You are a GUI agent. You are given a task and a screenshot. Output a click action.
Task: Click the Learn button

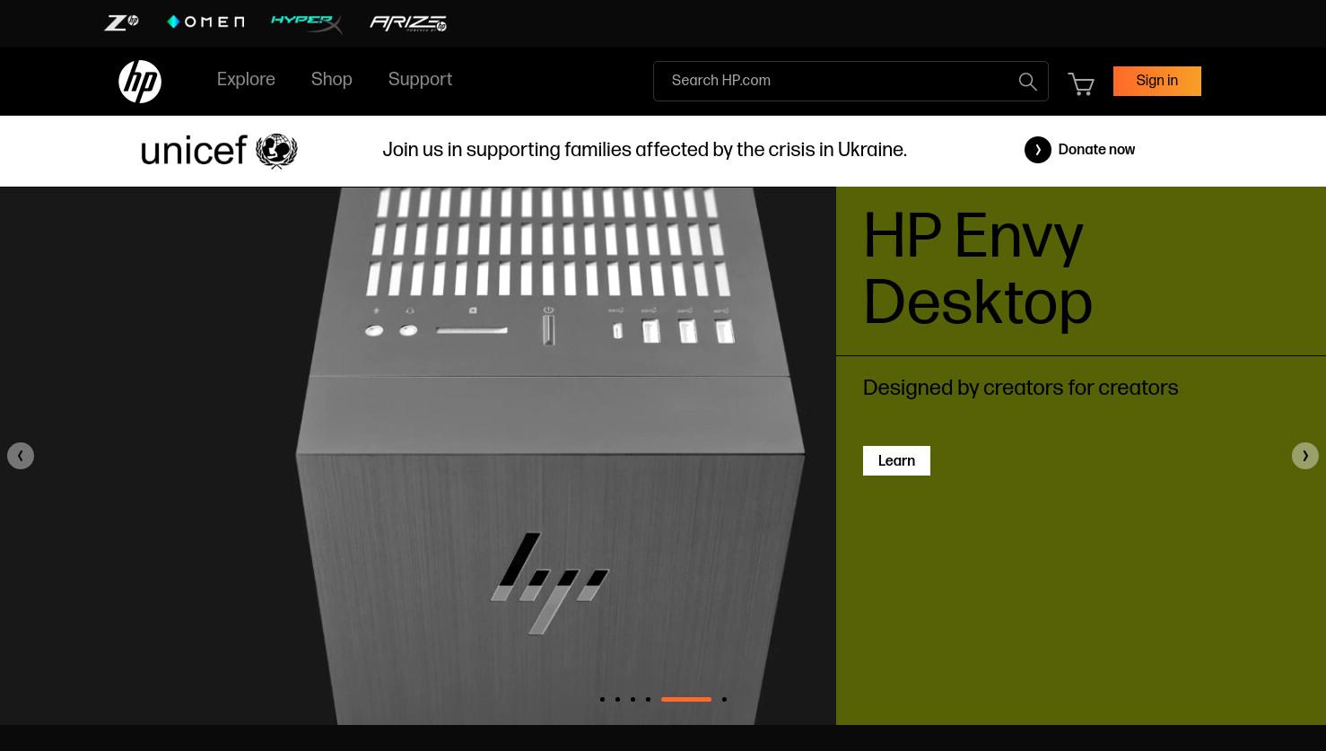click(x=896, y=460)
